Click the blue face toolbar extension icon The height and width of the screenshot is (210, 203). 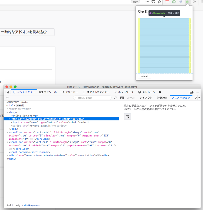tap(181, 2)
